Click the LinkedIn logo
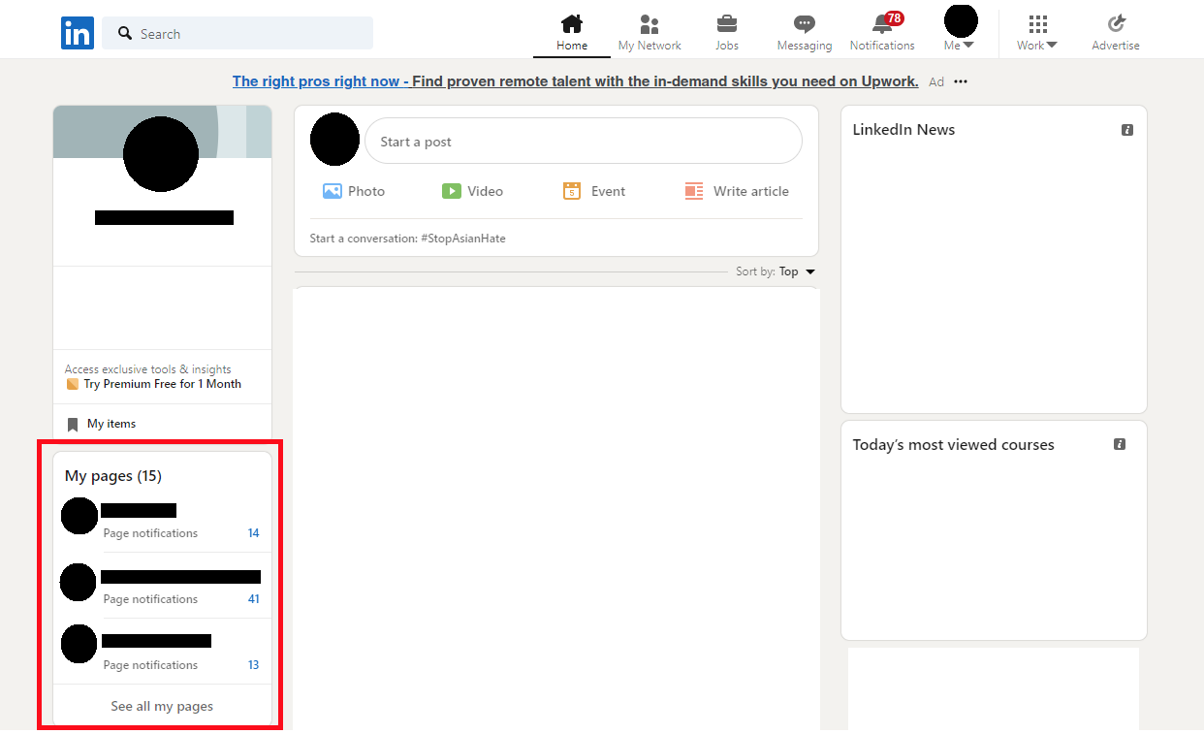 point(78,33)
